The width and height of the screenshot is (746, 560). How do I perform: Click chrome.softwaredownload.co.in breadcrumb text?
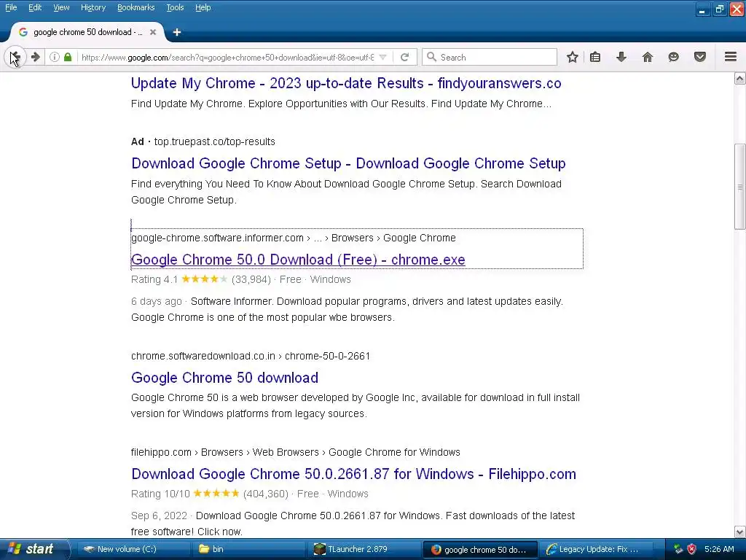(x=251, y=356)
